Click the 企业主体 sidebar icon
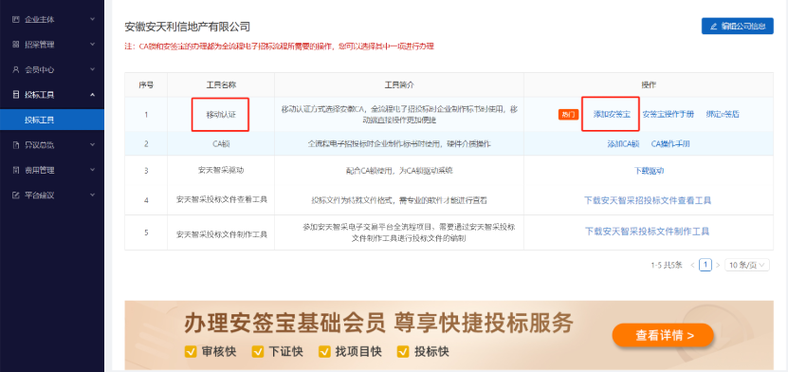This screenshot has width=788, height=372. pos(15,20)
